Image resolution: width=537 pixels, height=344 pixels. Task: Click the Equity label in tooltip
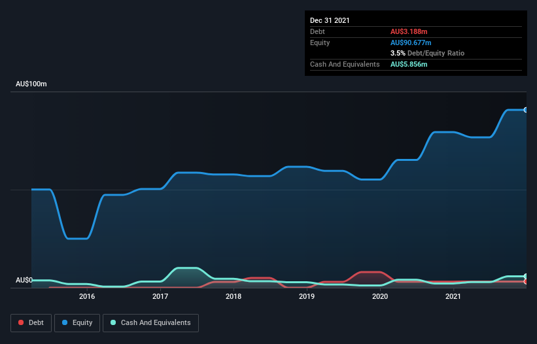(x=320, y=43)
